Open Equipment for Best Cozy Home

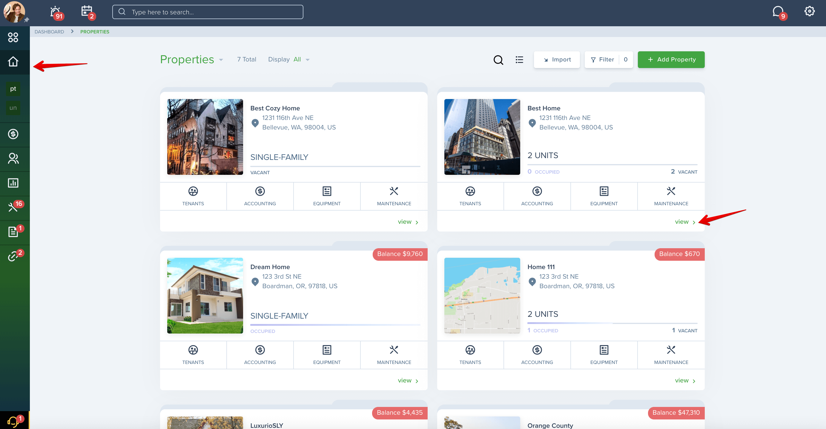pyautogui.click(x=327, y=196)
